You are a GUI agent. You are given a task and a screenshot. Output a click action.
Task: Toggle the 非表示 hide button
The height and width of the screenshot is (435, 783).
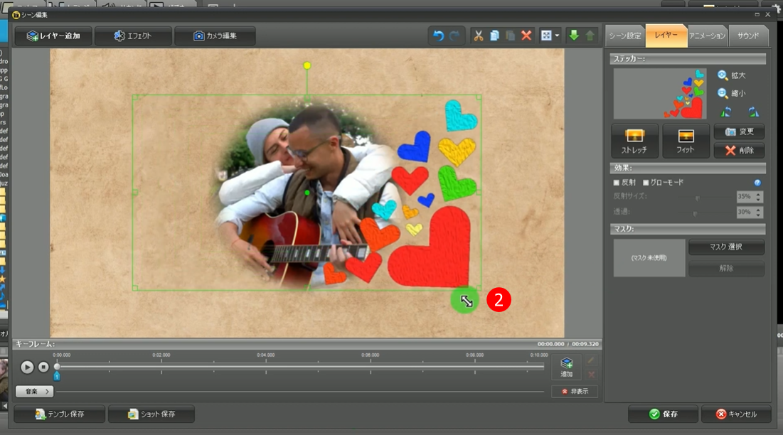tap(575, 392)
